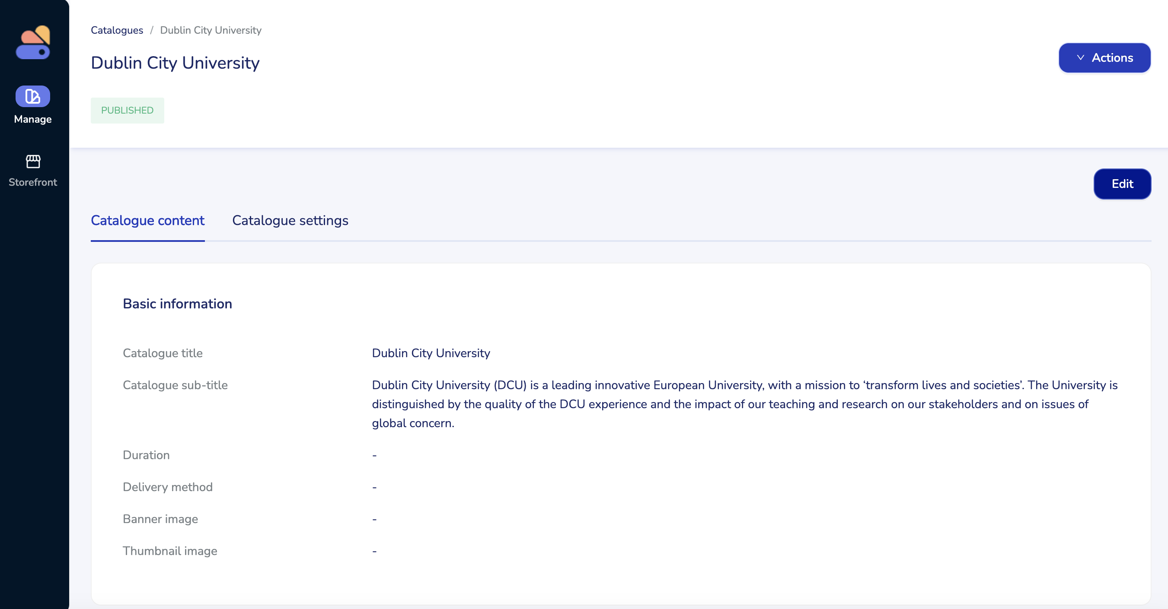This screenshot has height=609, width=1168.
Task: Open the Manage section icon
Action: [33, 96]
